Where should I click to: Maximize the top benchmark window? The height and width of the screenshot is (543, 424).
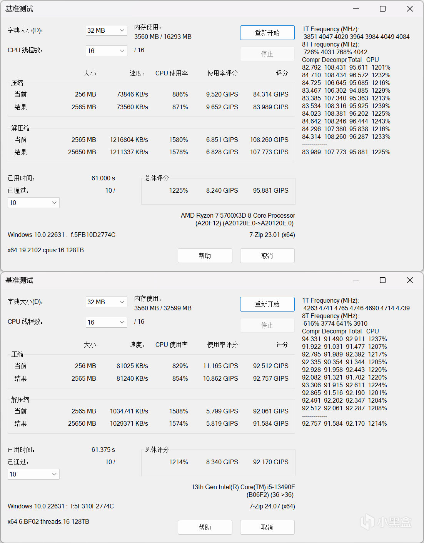click(x=383, y=8)
